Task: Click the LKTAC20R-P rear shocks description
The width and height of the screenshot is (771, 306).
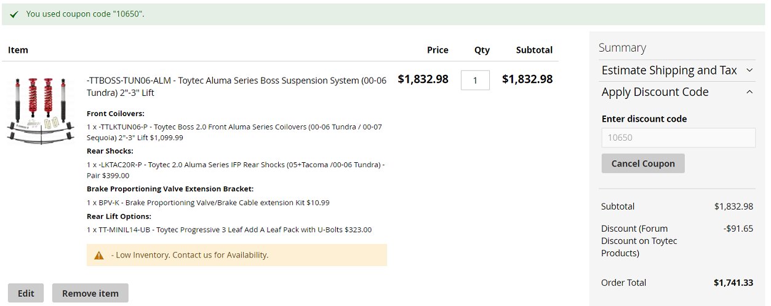Action: 236,170
